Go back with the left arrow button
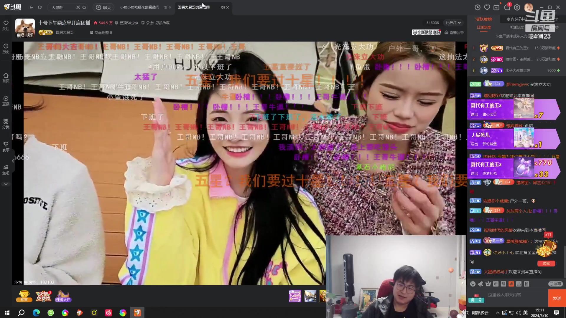 coord(32,7)
